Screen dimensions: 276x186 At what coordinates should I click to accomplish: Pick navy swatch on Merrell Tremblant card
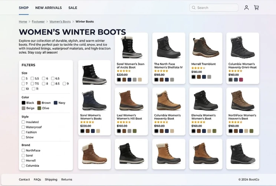click(x=204, y=77)
